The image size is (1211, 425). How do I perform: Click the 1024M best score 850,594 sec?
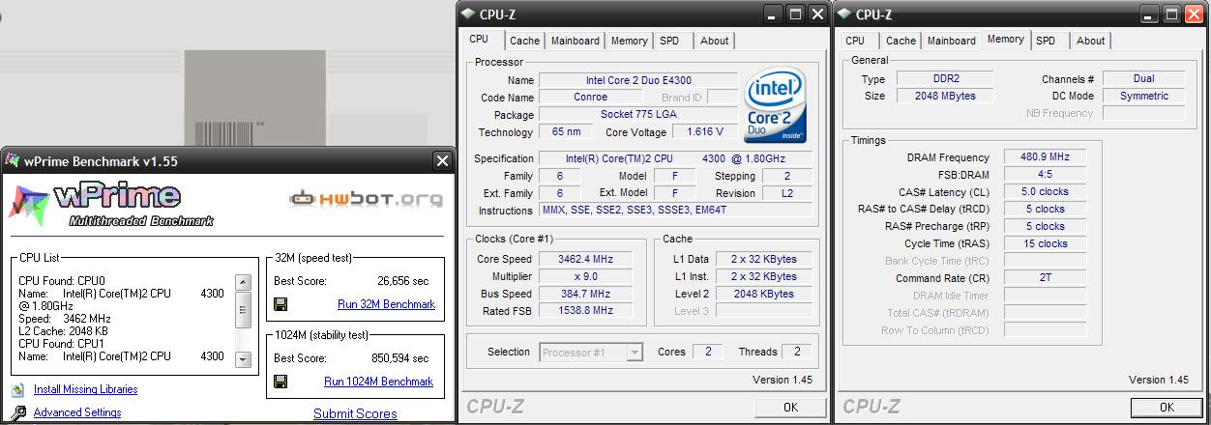[399, 359]
